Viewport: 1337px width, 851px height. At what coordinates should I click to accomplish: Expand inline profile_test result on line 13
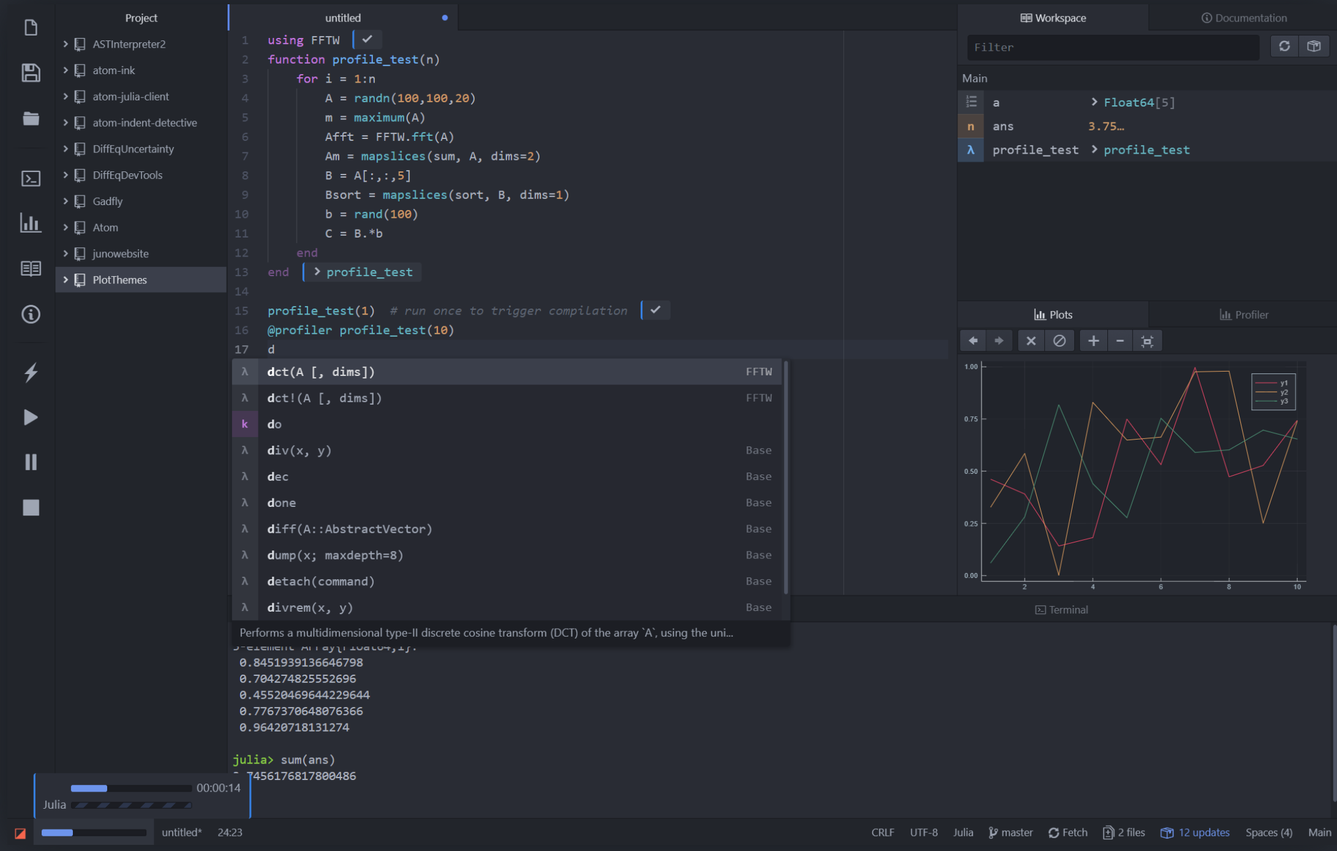pyautogui.click(x=317, y=272)
